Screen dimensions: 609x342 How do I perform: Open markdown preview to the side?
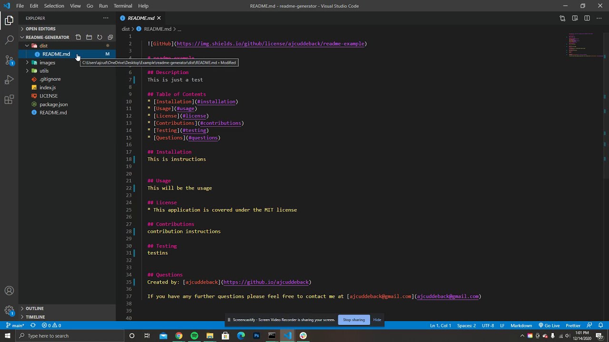(x=575, y=18)
